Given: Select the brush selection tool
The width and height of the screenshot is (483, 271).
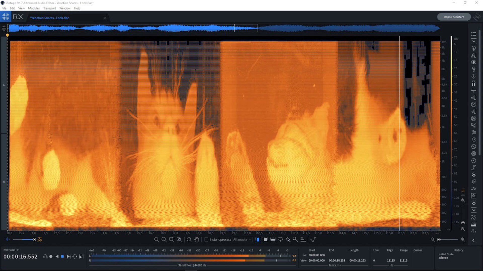Looking at the screenshot, I should [288, 240].
